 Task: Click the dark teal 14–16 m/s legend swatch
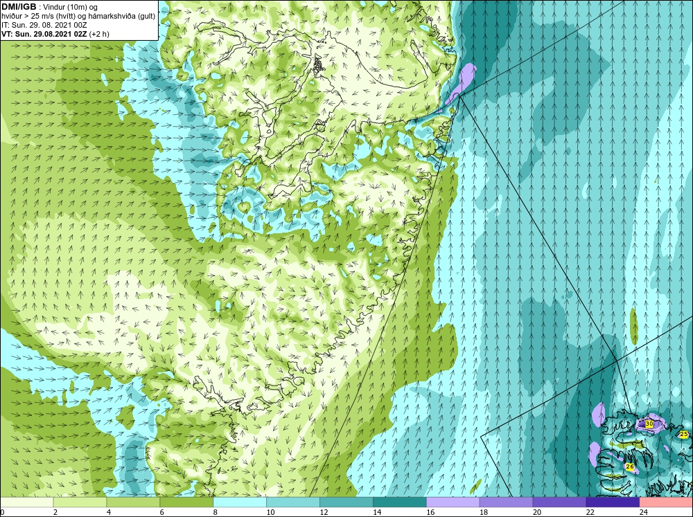(400, 502)
